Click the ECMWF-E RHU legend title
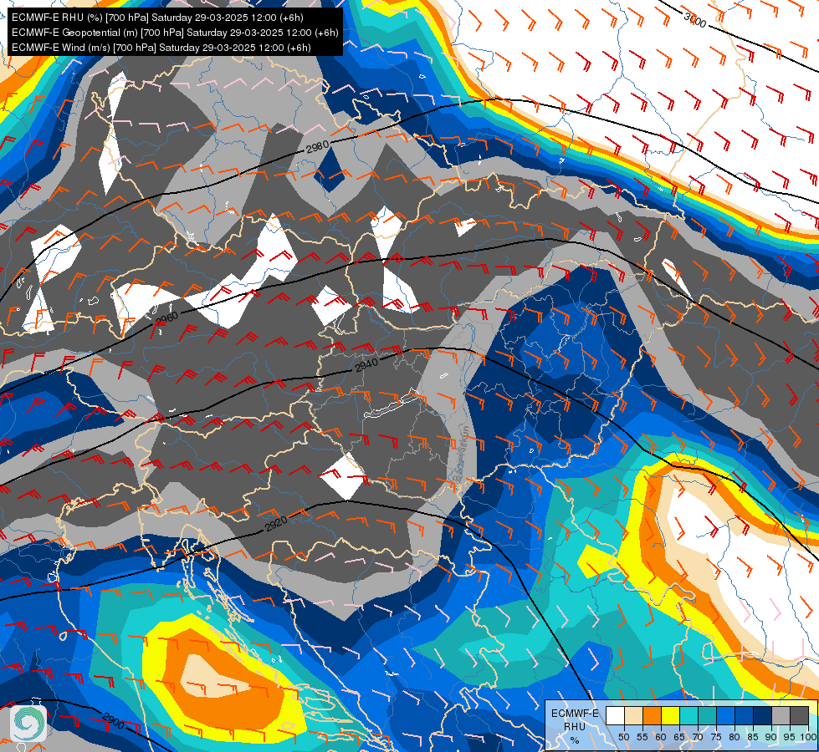This screenshot has width=819, height=752. (575, 720)
